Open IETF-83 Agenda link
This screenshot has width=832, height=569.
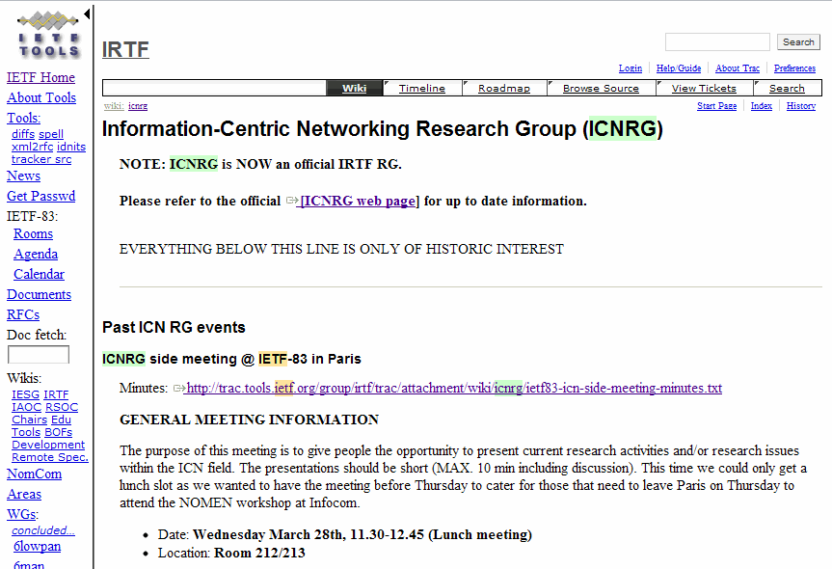(x=36, y=255)
